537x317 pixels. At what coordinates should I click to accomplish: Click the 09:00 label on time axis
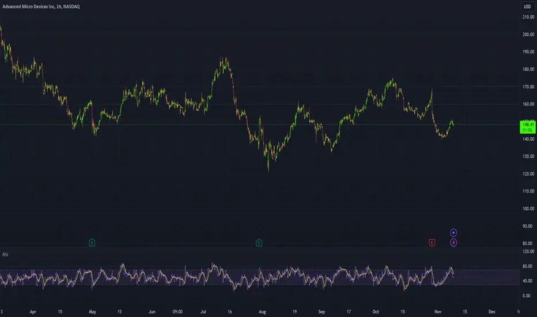(x=177, y=312)
